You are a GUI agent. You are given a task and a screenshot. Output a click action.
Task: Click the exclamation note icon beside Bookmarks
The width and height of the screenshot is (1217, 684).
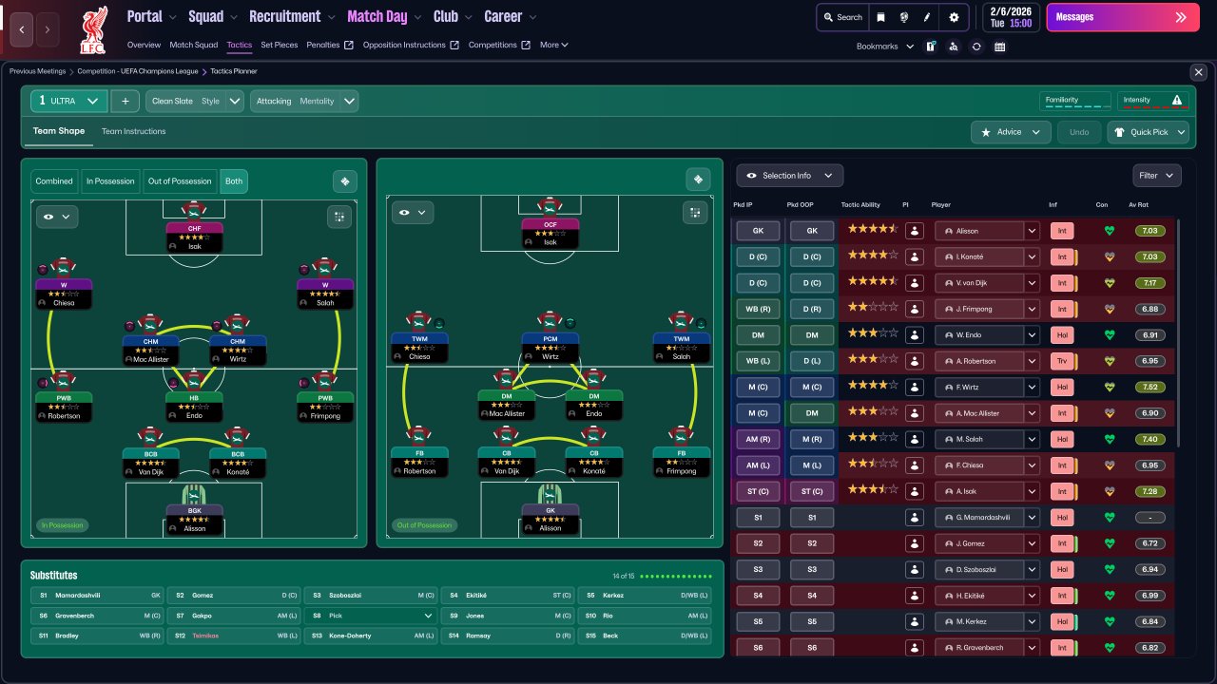click(932, 47)
